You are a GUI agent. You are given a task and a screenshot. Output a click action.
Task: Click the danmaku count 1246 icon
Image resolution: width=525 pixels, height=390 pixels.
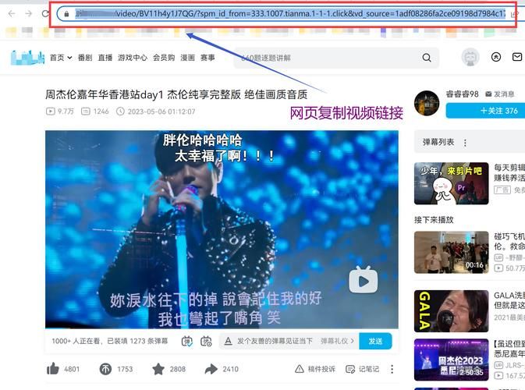coord(86,111)
